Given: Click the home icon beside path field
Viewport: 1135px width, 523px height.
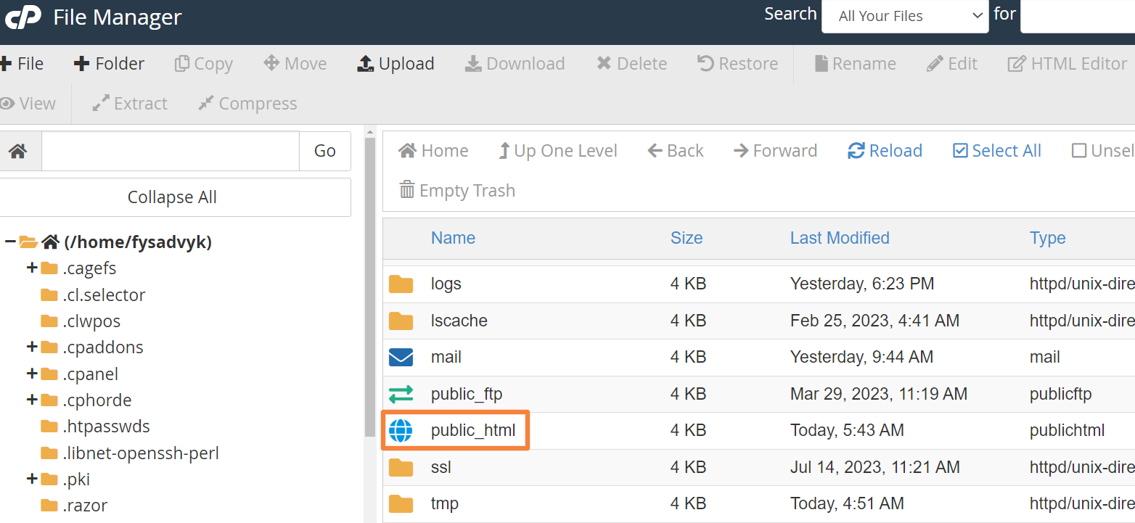Looking at the screenshot, I should pos(18,151).
